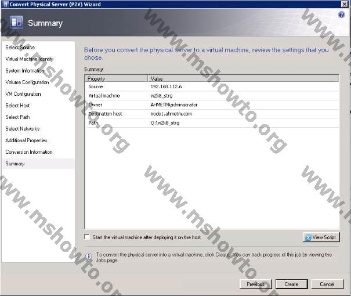Open the System Information step
Screen dimensions: 351x296
pyautogui.click(x=25, y=71)
